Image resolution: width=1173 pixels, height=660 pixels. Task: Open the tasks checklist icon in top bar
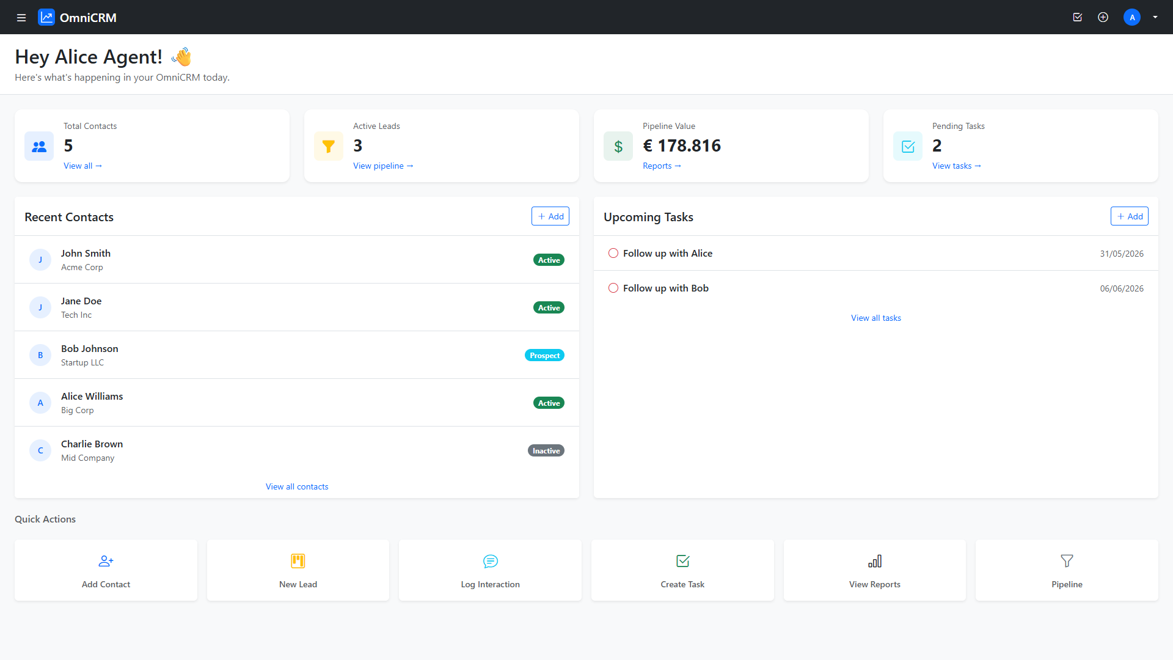pyautogui.click(x=1078, y=17)
